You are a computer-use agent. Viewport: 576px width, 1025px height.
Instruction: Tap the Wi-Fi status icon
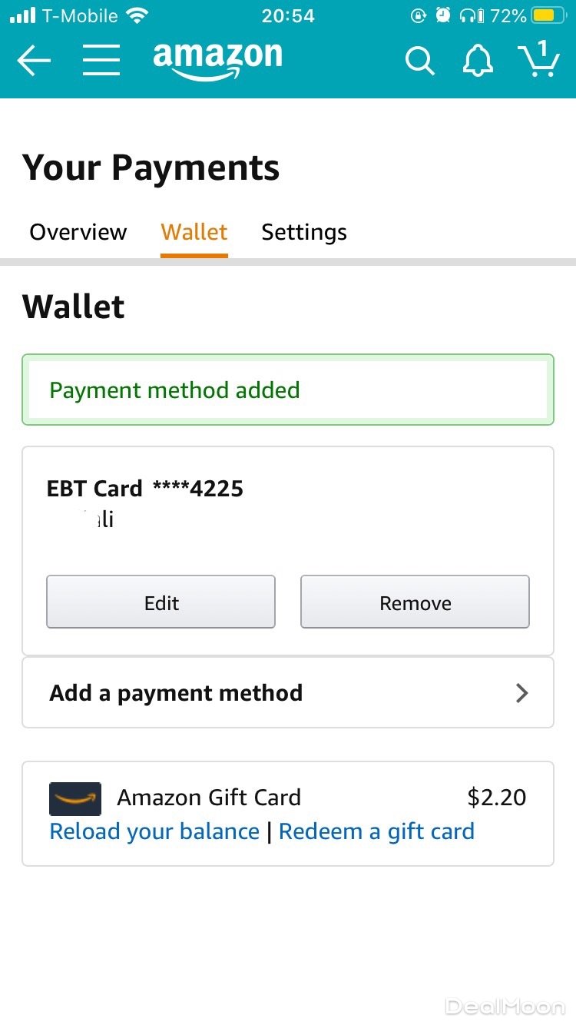click(x=137, y=15)
